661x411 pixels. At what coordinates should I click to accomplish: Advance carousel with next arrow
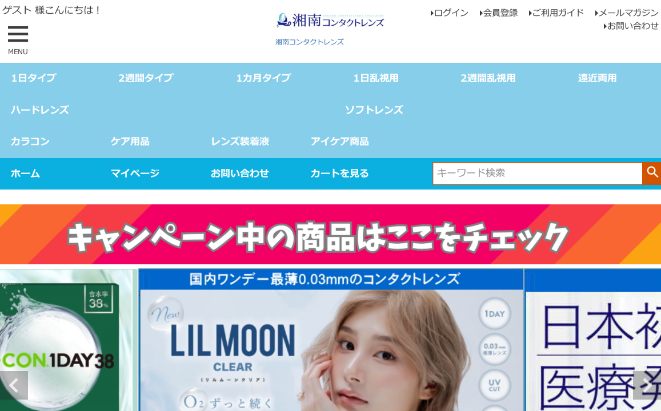coord(647,385)
